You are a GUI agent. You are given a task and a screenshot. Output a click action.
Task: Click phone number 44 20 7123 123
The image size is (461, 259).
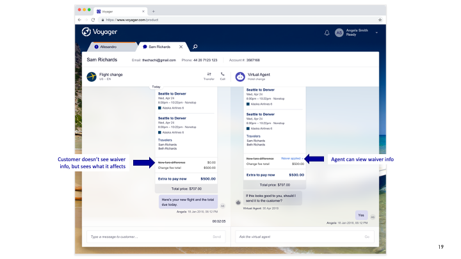click(x=206, y=60)
